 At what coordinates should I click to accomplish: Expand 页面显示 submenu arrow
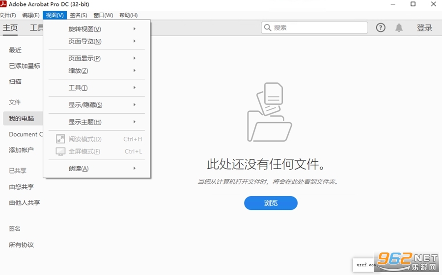[x=135, y=58]
